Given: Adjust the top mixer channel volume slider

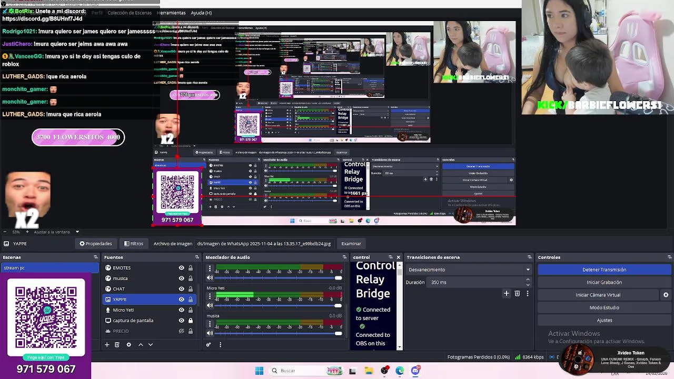Looking at the screenshot, I should 278,278.
